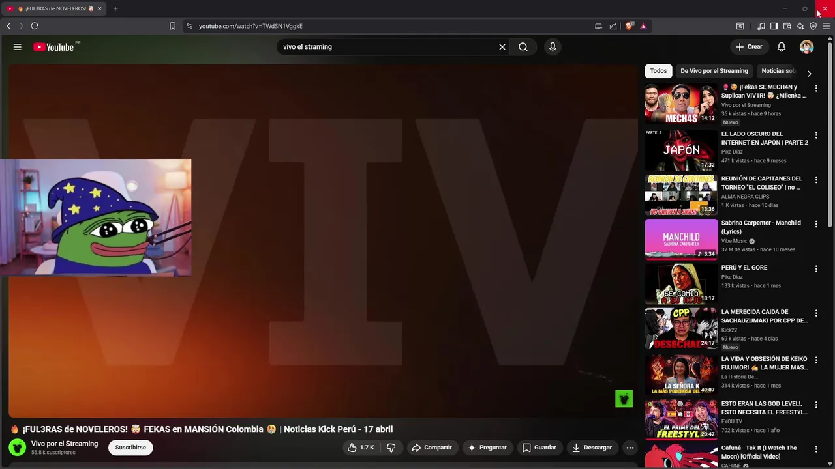This screenshot has width=835, height=469.
Task: Open the FREESTYL video thumbnail
Action: (x=681, y=419)
